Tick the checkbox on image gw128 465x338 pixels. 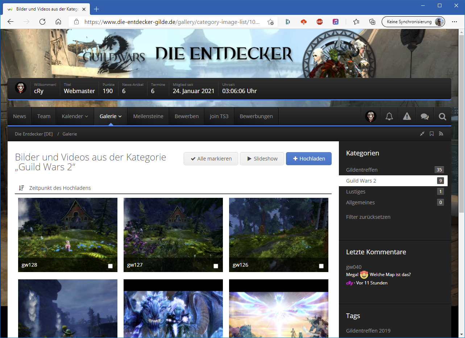point(110,266)
